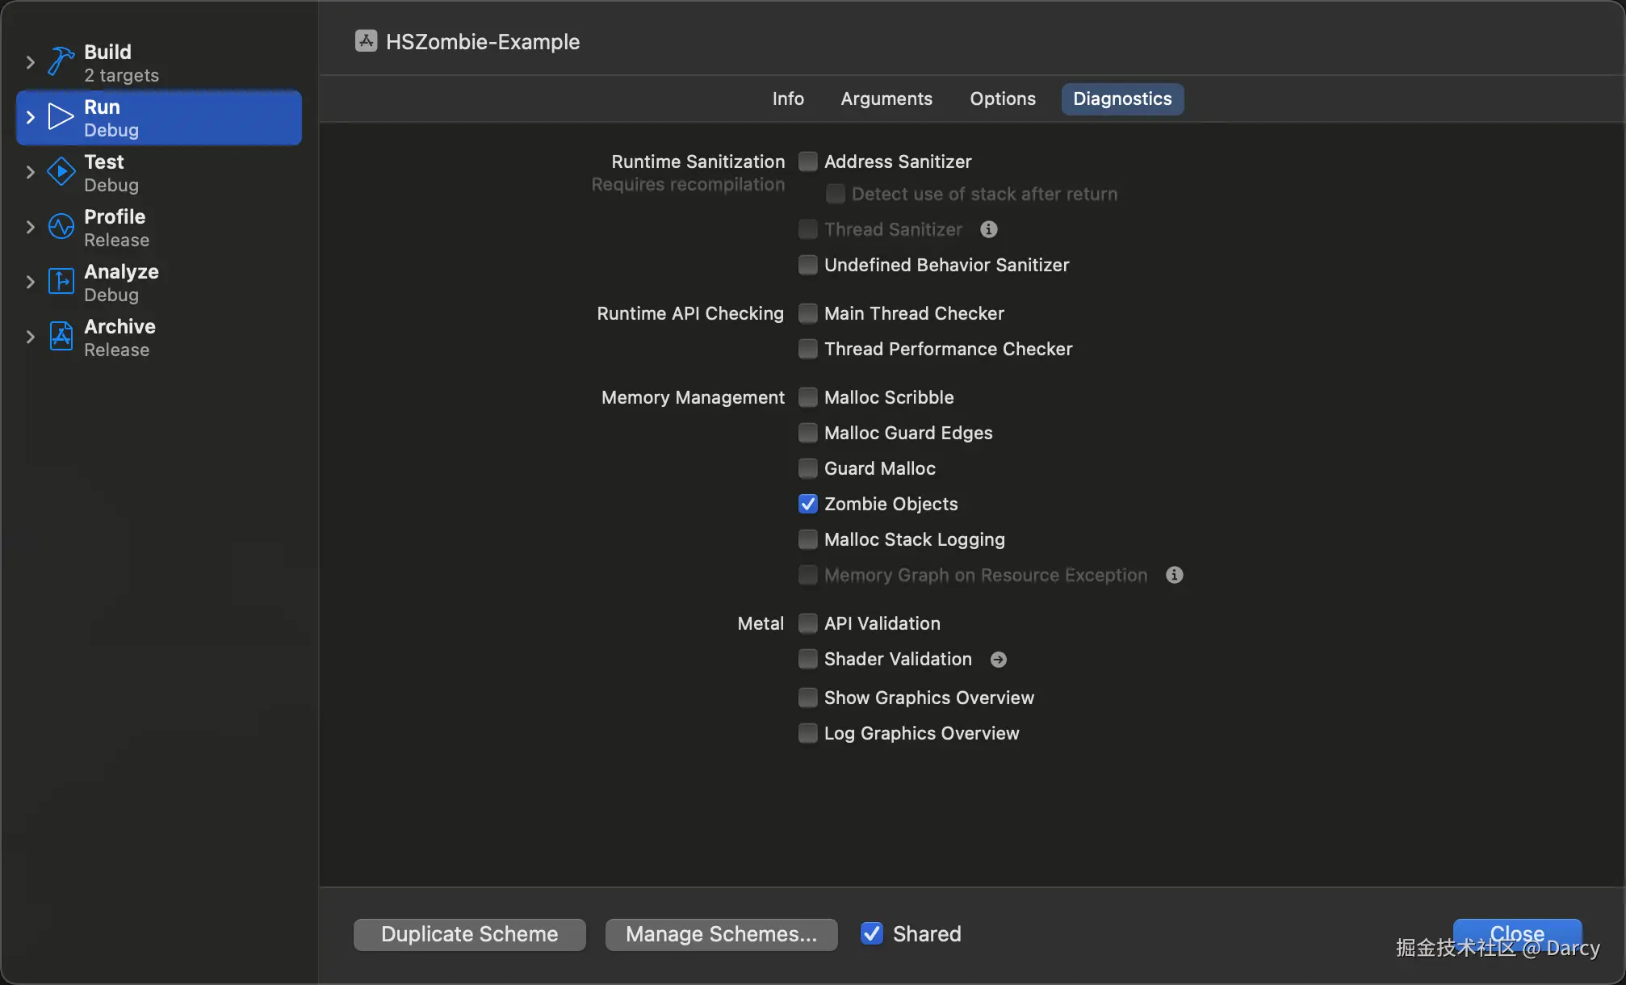
Task: Click the Shader Validation arrow icon
Action: click(x=999, y=660)
